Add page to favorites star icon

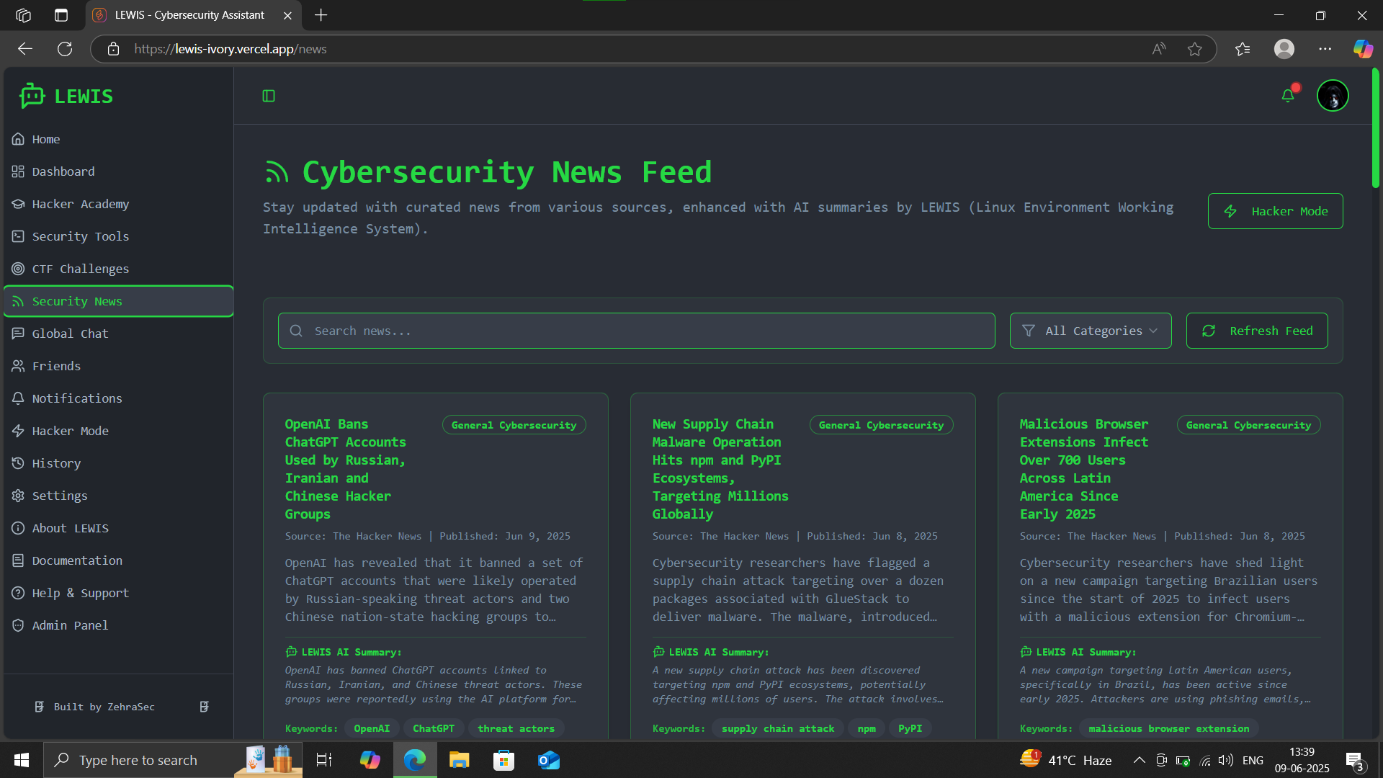click(x=1195, y=49)
